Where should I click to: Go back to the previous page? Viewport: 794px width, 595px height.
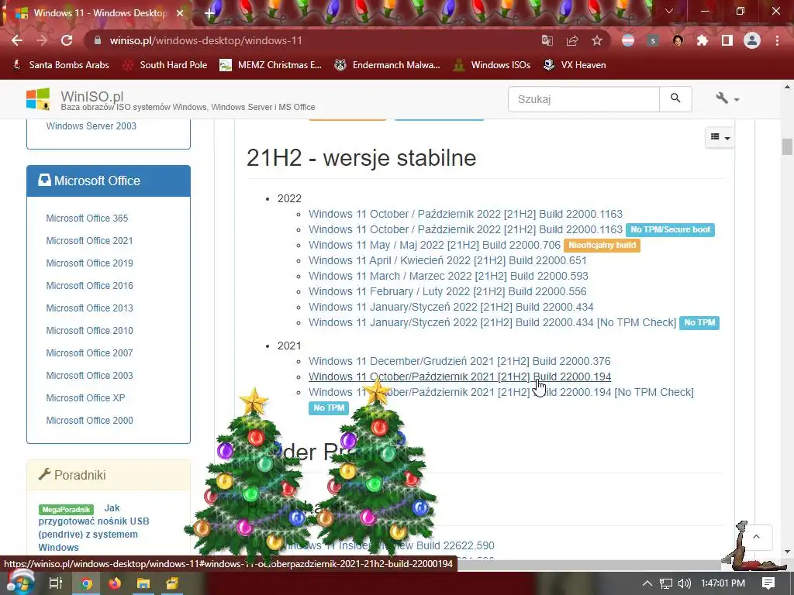pos(17,40)
